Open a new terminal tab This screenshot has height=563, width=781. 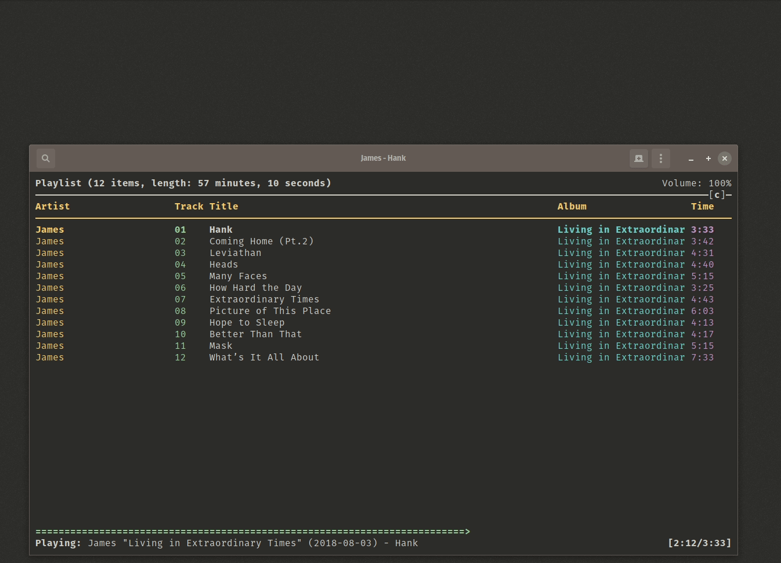[639, 158]
